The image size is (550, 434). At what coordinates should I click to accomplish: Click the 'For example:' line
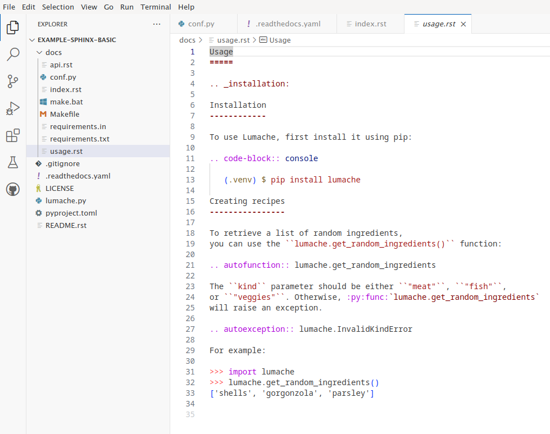[238, 350]
